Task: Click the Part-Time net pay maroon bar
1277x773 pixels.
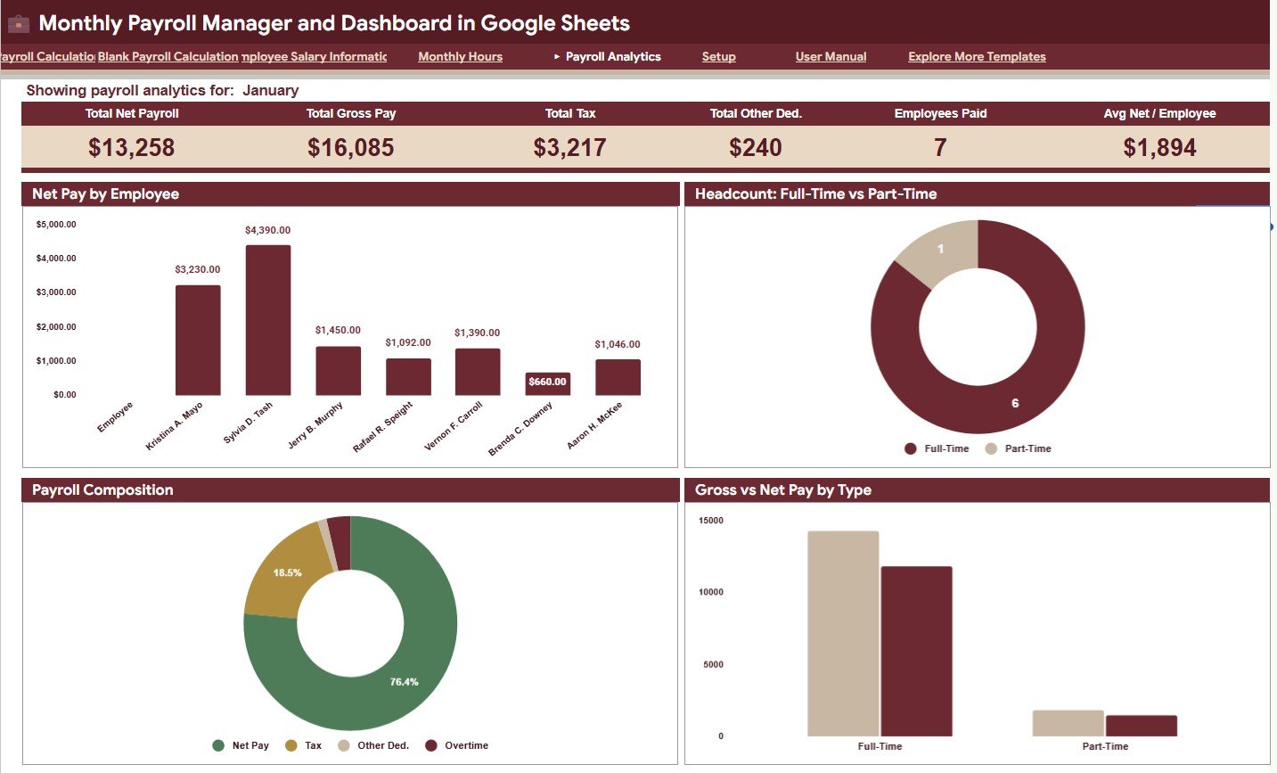Action: [x=1142, y=726]
